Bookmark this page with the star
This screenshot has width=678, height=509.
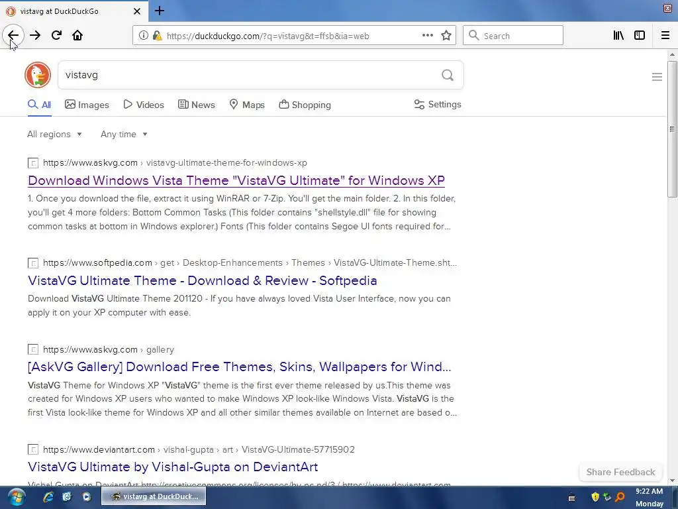(446, 36)
